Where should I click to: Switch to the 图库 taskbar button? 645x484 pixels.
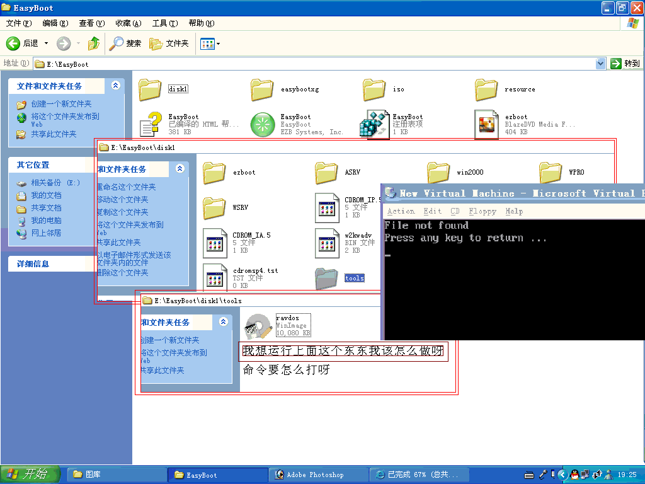pyautogui.click(x=117, y=475)
